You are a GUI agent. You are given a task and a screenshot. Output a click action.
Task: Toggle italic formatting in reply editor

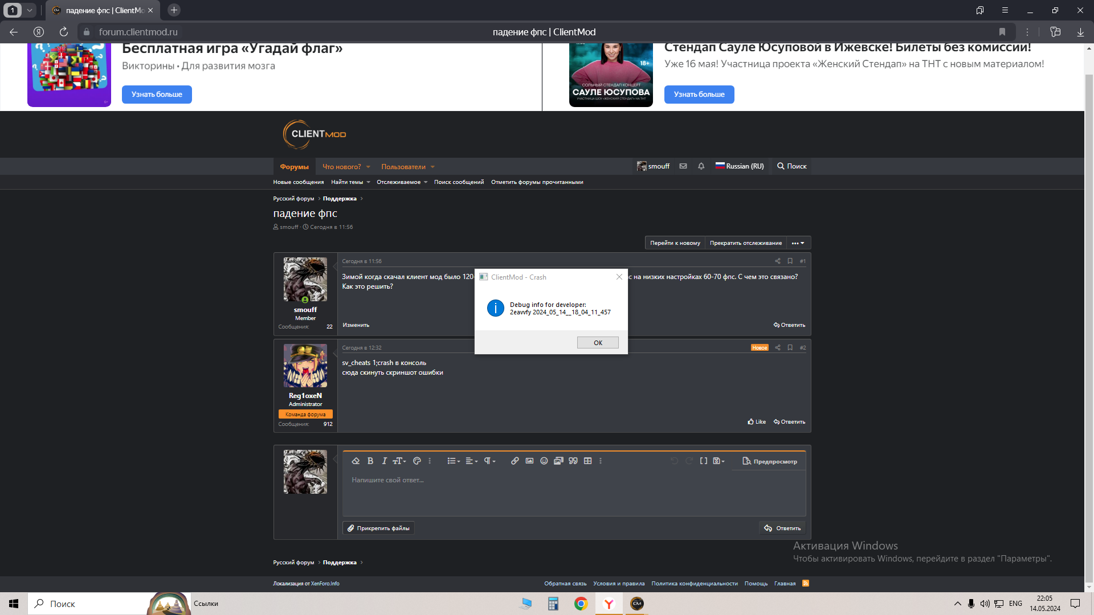tap(384, 461)
